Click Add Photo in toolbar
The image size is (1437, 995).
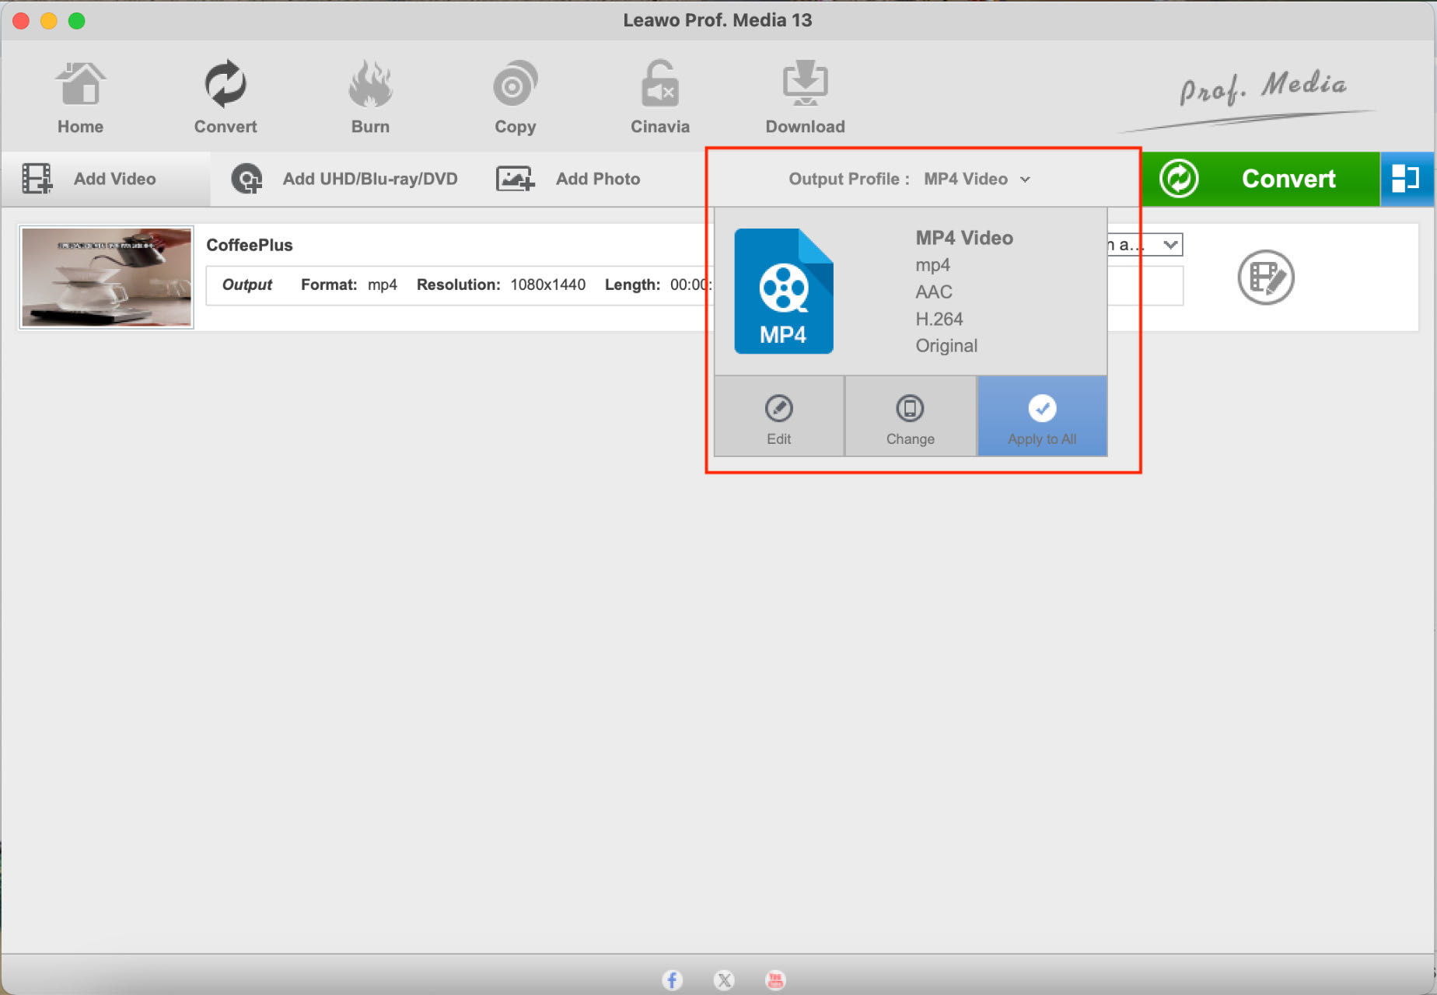[x=568, y=179]
